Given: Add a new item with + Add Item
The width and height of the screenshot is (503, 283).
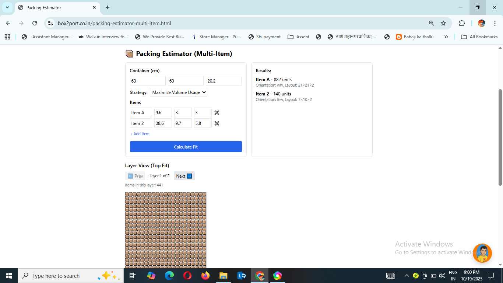Looking at the screenshot, I should [140, 134].
